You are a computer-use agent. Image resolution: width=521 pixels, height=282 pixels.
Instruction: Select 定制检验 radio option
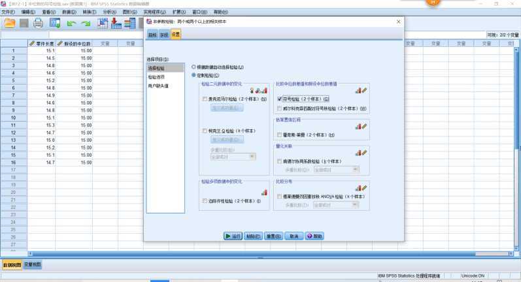click(x=193, y=75)
